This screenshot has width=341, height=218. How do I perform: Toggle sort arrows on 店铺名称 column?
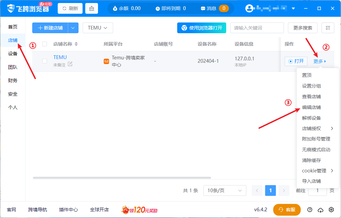[76, 44]
